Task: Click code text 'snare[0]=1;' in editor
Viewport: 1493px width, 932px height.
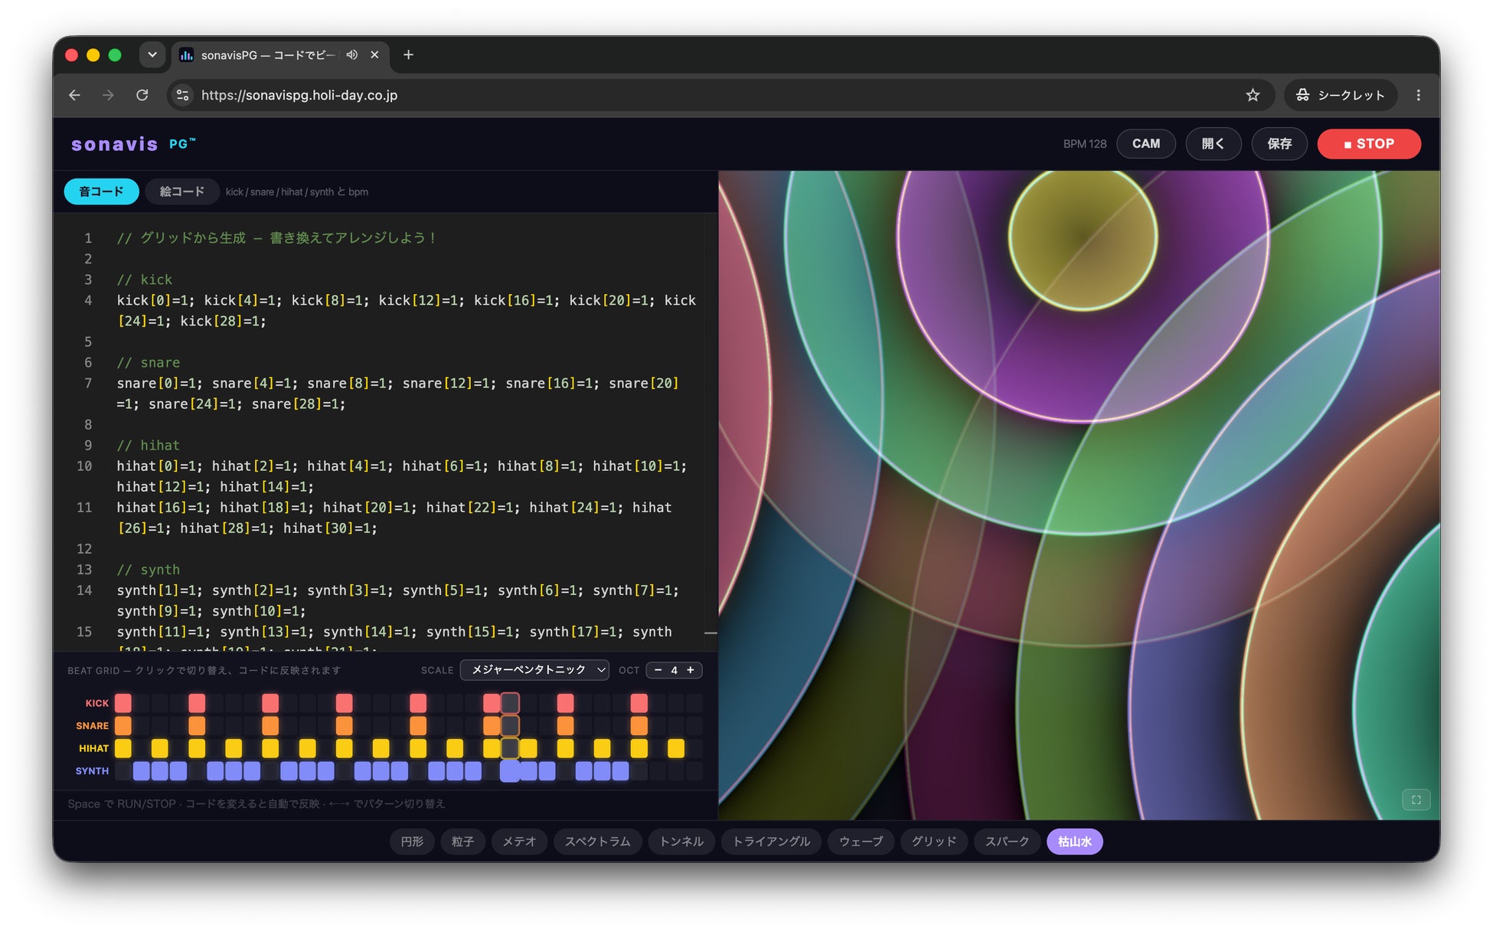Action: pyautogui.click(x=160, y=383)
